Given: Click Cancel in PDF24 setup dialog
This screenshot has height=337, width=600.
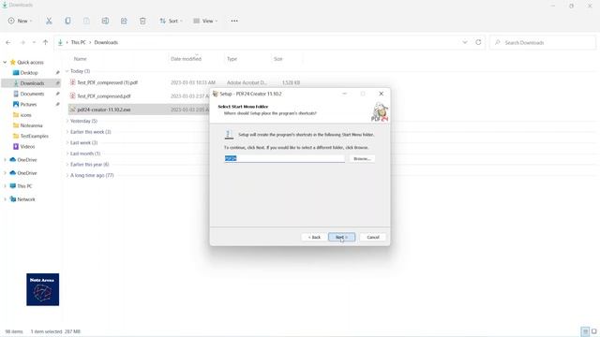Looking at the screenshot, I should (x=373, y=237).
